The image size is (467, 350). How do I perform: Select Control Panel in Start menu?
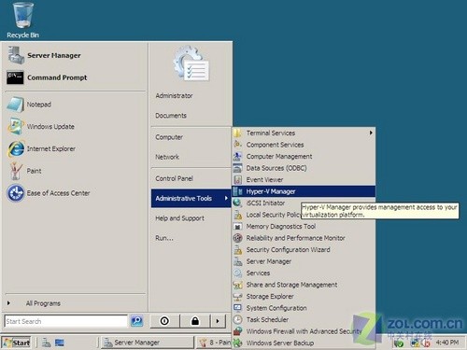click(x=191, y=178)
